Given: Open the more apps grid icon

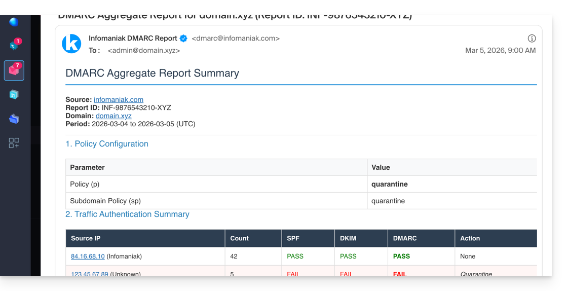Looking at the screenshot, I should [14, 143].
